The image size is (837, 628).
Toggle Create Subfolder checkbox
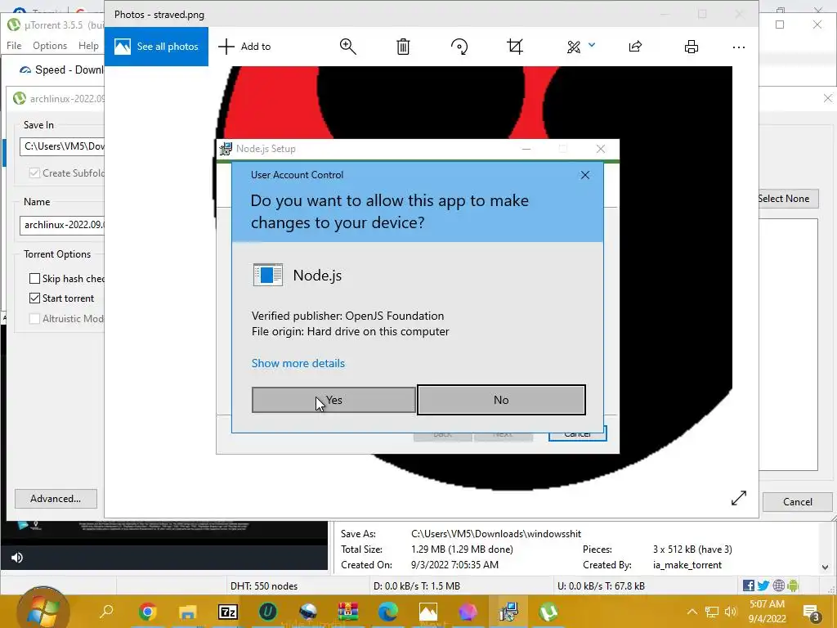click(x=34, y=173)
